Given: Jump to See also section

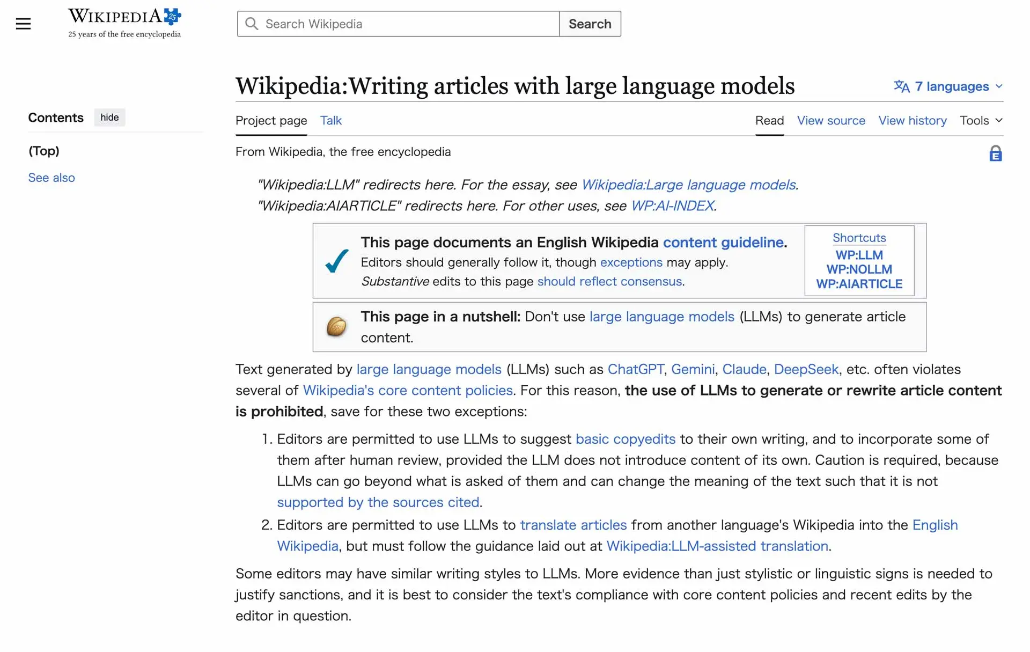Looking at the screenshot, I should click(x=51, y=178).
